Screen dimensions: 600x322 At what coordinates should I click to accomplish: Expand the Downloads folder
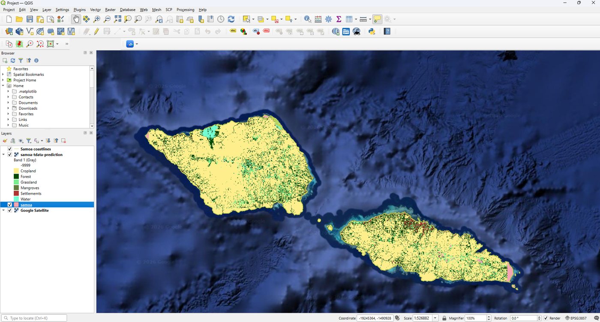[8, 108]
